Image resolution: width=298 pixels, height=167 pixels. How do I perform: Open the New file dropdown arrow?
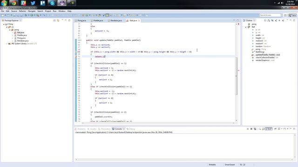(5, 15)
